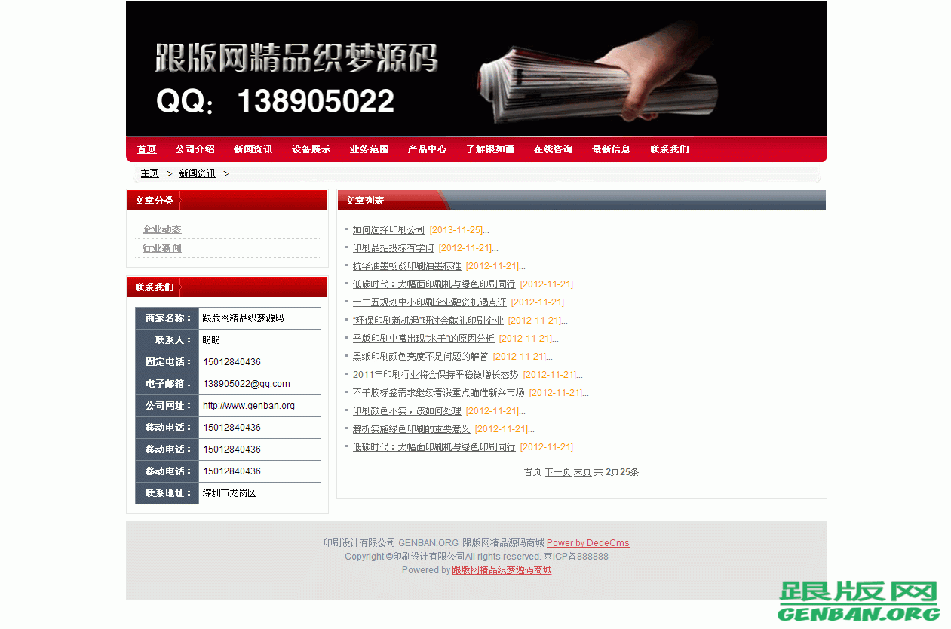Open the 设备展示 navigation item
Image resolution: width=951 pixels, height=629 pixels.
point(311,149)
